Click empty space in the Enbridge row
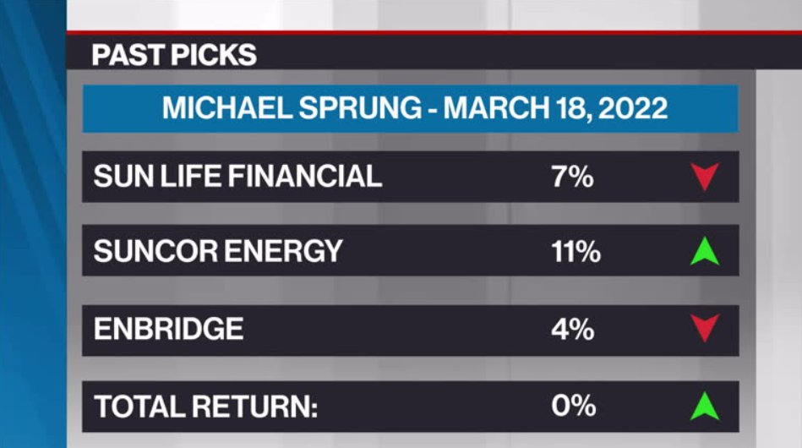Screen dimensions: 802x448 click(x=399, y=331)
